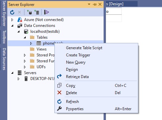Expand the phonebook table node
162x120 pixels.
click(31, 43)
